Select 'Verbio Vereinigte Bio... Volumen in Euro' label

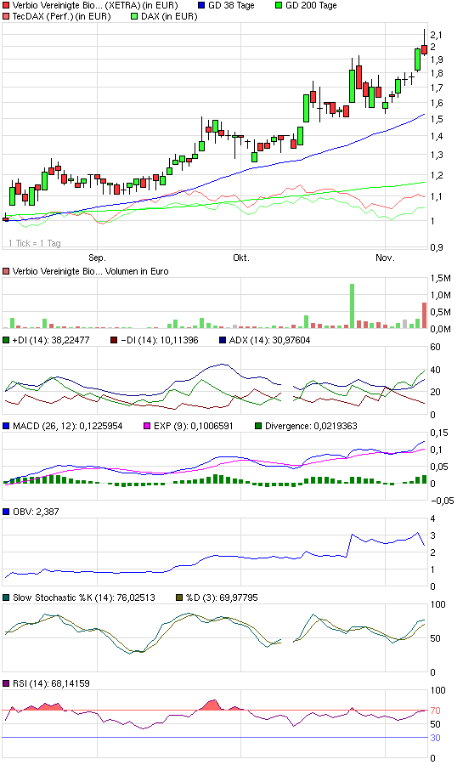(x=91, y=271)
